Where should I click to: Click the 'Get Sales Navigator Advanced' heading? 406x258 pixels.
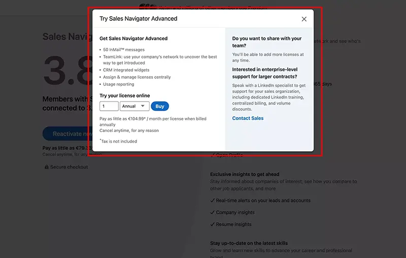click(133, 38)
